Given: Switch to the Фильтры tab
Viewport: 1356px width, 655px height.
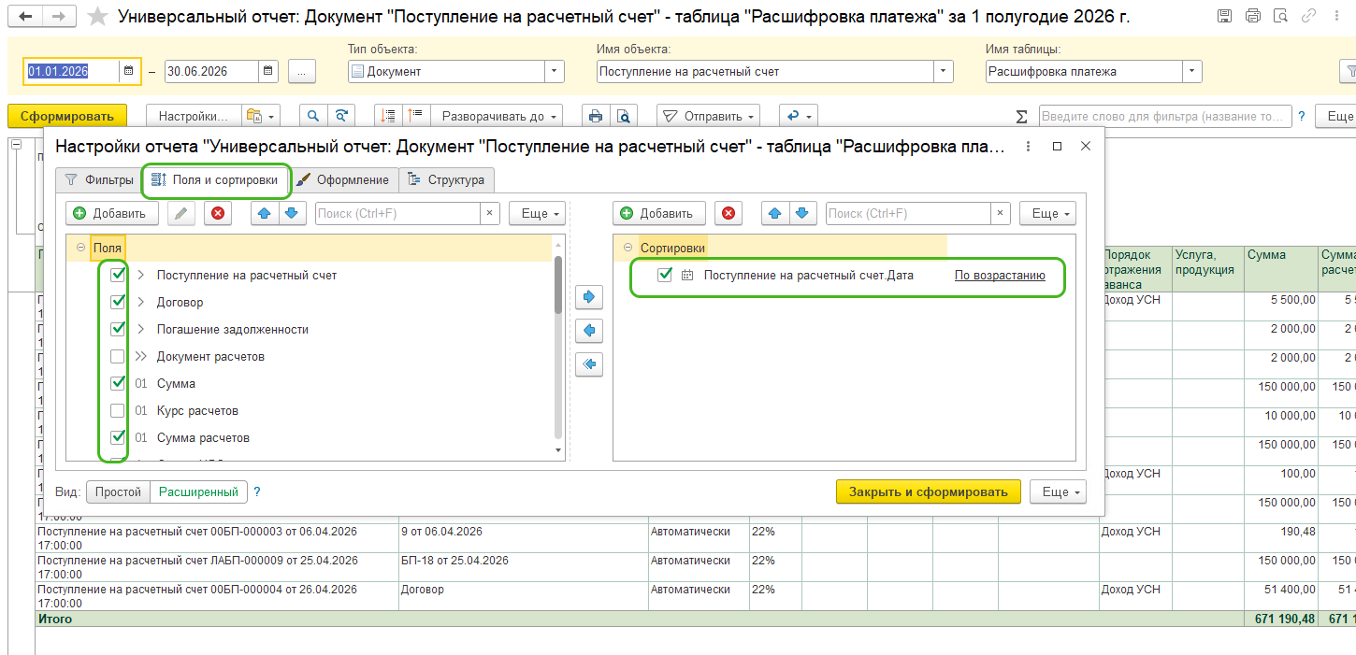Looking at the screenshot, I should click(x=98, y=179).
